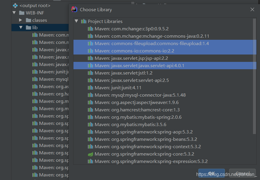Click library icon of spring-aop:5.3.2
The height and width of the screenshot is (180, 260).
tap(90, 132)
